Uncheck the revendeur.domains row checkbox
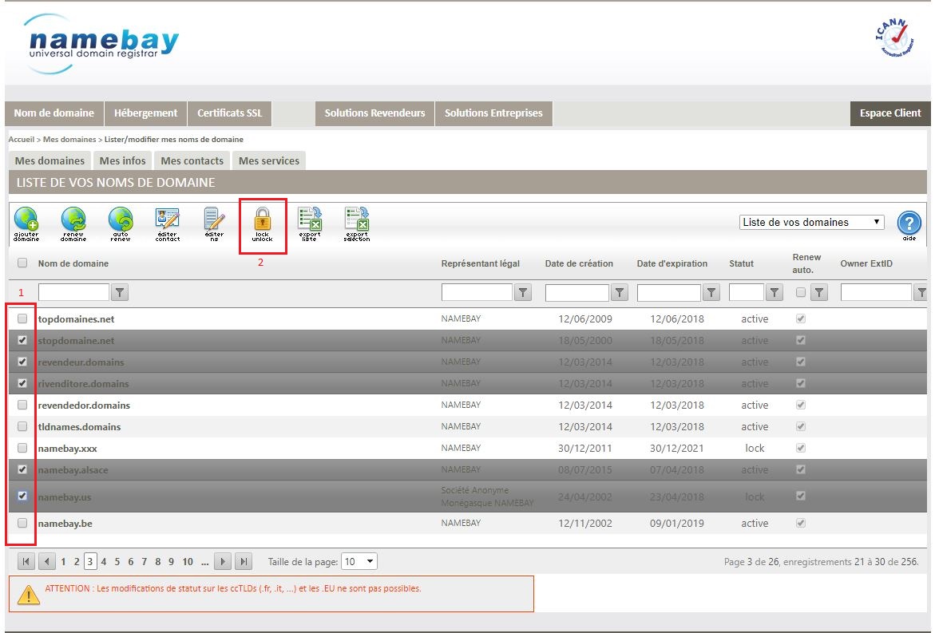935x633 pixels. [x=22, y=362]
